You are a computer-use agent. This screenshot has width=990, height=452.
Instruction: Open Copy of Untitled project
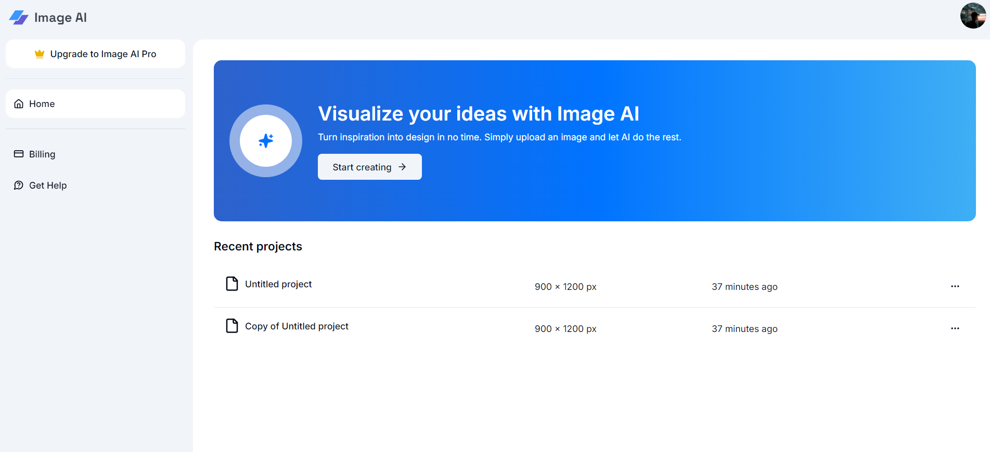pos(297,326)
